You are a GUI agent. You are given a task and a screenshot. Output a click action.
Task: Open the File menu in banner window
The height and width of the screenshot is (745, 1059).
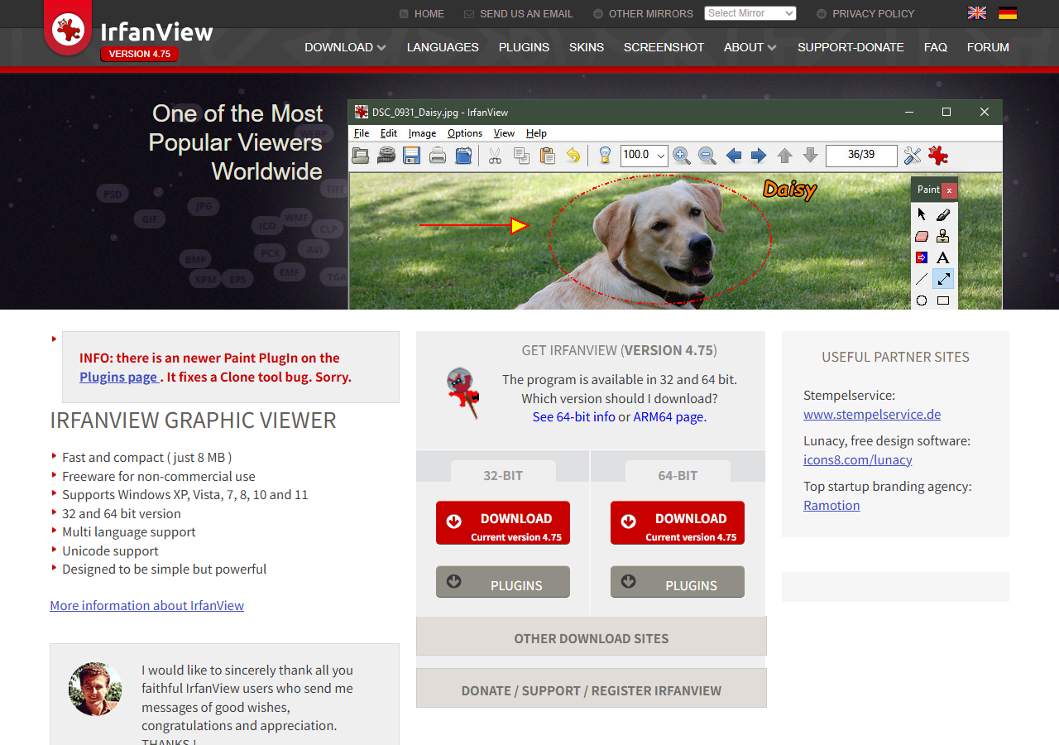362,133
